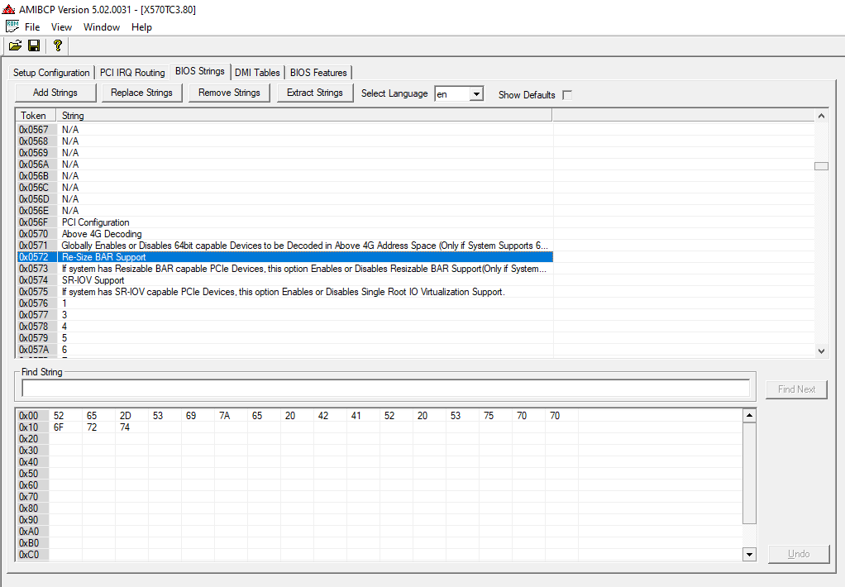This screenshot has width=845, height=587.
Task: Select the row with token 0x0577
Action: coord(285,315)
